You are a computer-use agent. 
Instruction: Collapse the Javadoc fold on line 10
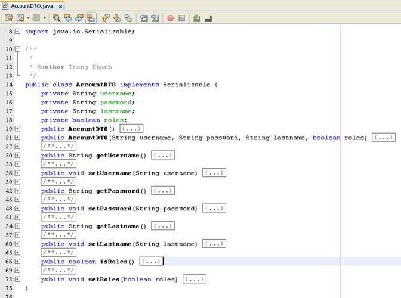pyautogui.click(x=17, y=49)
